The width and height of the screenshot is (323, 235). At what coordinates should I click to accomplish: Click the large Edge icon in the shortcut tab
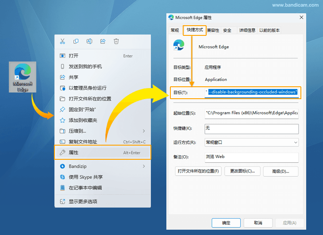coord(179,45)
